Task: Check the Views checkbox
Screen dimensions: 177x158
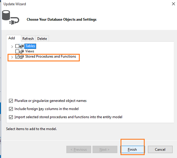Action: [17, 51]
